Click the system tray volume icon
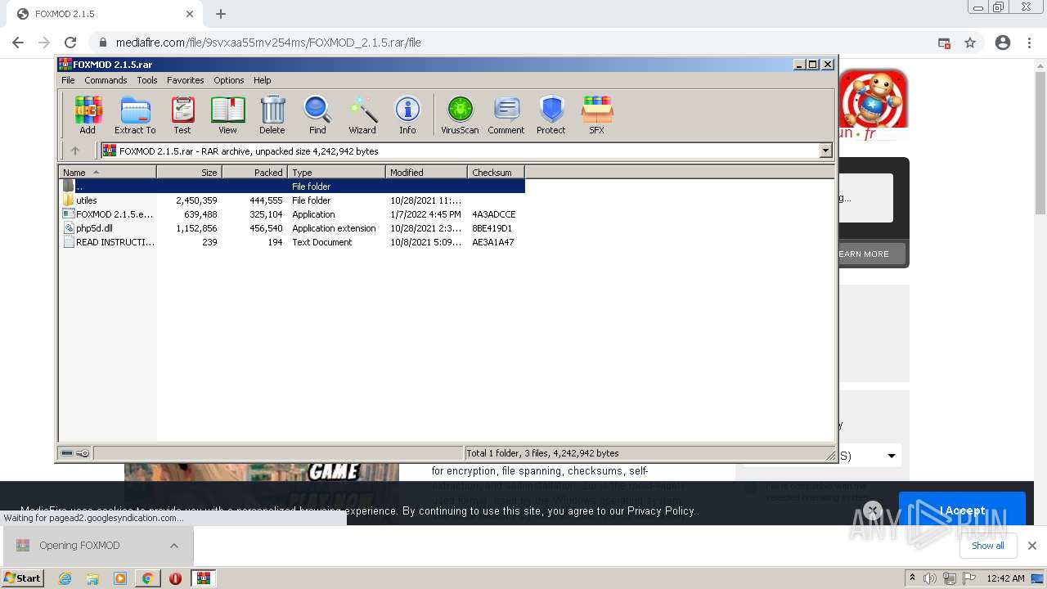 coord(930,578)
